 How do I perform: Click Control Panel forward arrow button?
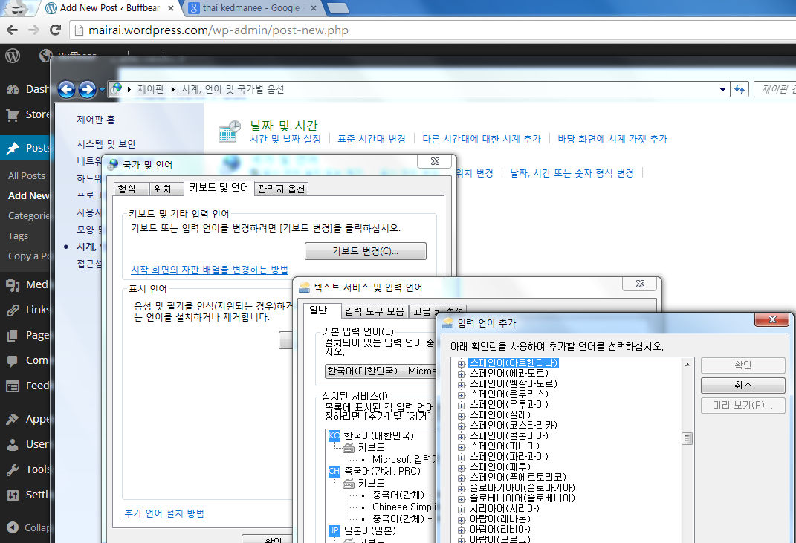point(87,90)
